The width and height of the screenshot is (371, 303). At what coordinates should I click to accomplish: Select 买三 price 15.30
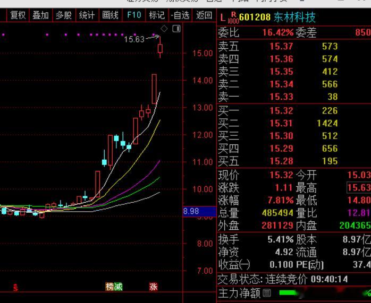[281, 136]
